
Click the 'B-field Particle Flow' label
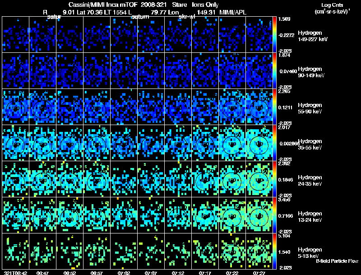pos(337,261)
